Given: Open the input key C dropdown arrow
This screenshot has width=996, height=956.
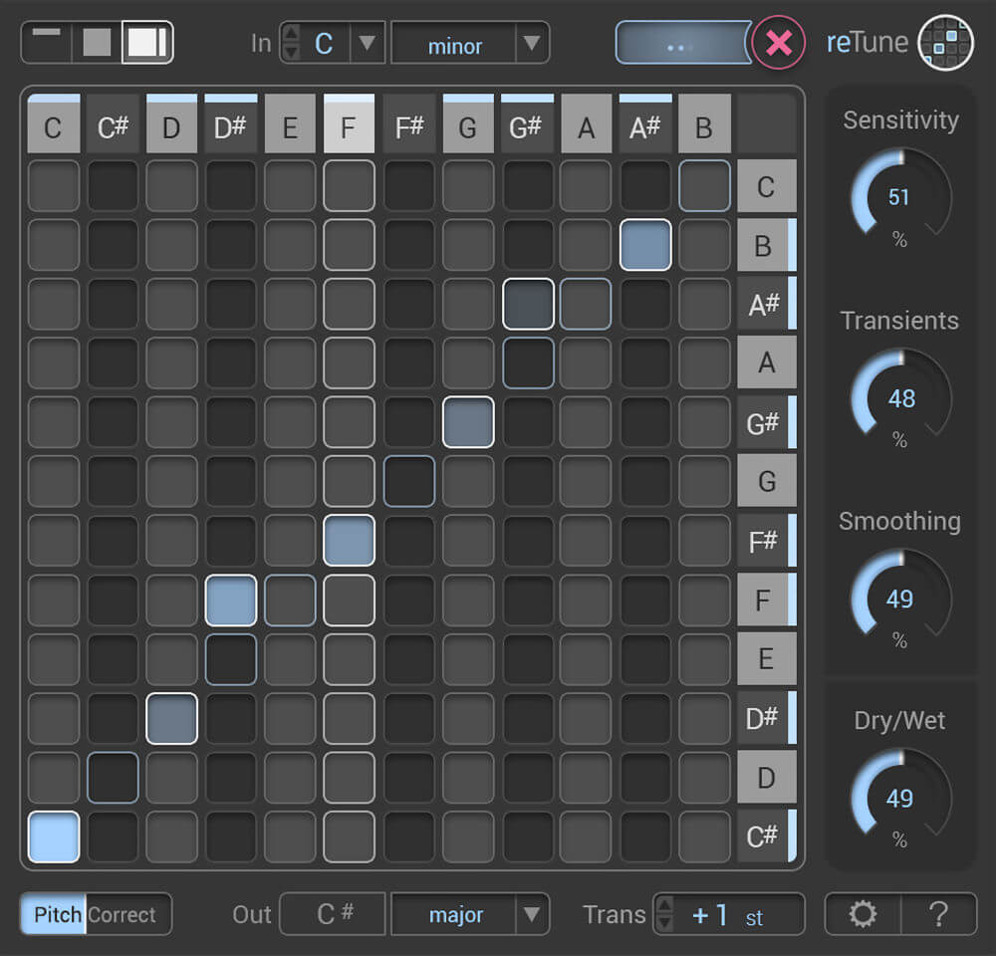Looking at the screenshot, I should tap(367, 44).
